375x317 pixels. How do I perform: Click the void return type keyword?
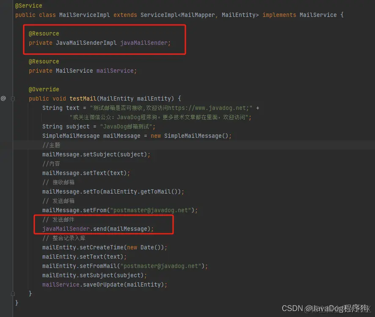click(x=59, y=98)
